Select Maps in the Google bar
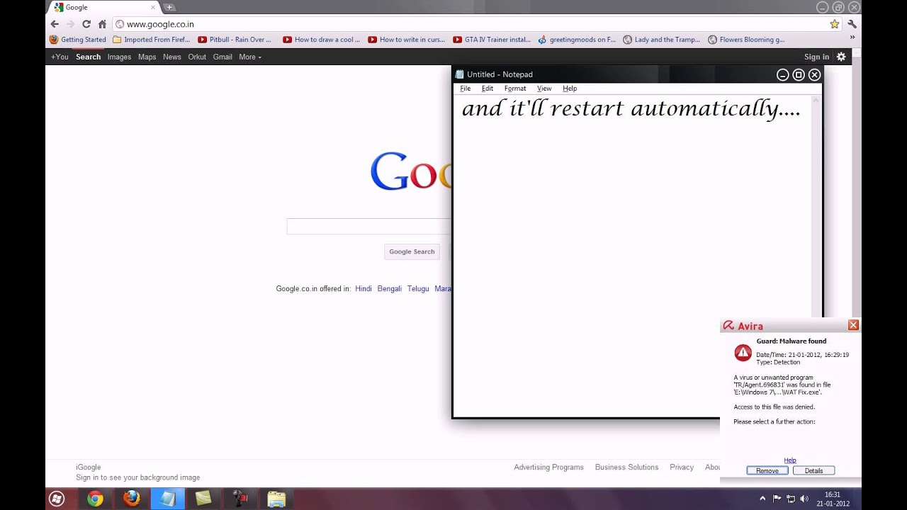Screen dimensions: 907x510 tap(147, 57)
